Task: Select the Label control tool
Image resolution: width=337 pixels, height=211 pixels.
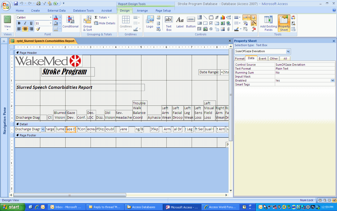Action: pos(180,22)
